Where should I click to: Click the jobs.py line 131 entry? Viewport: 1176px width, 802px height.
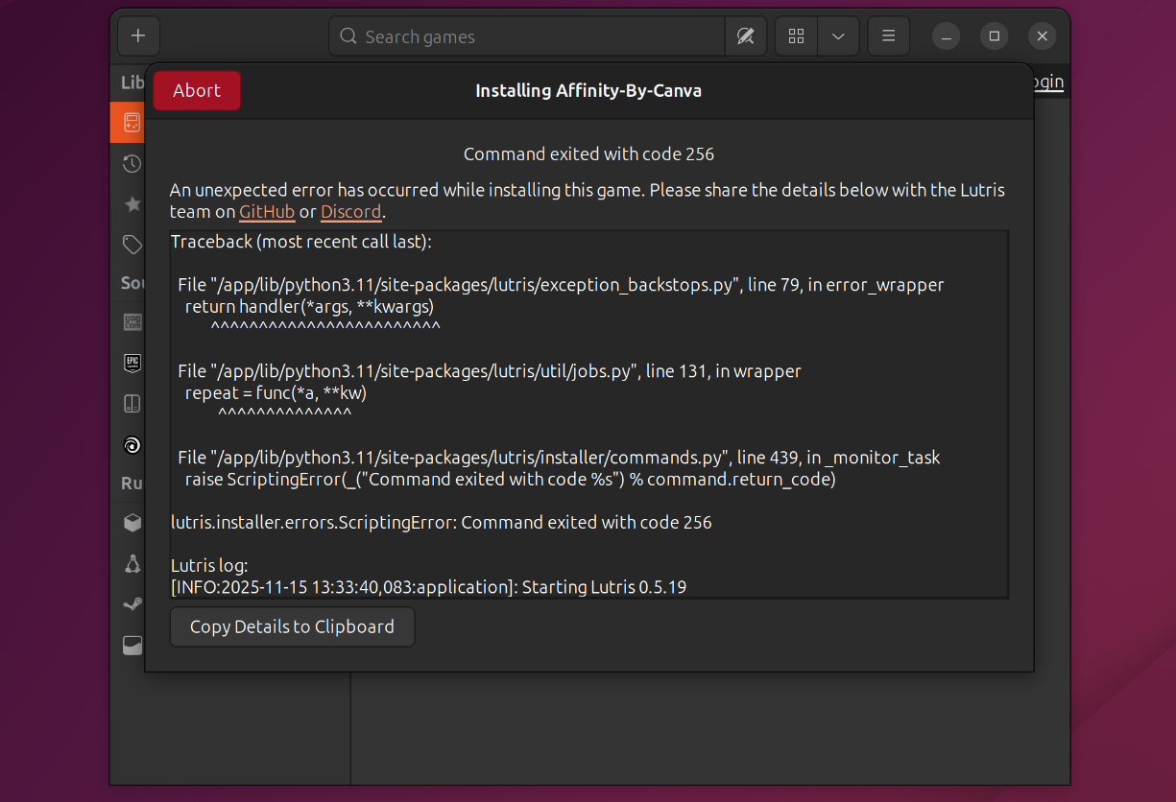(x=490, y=370)
